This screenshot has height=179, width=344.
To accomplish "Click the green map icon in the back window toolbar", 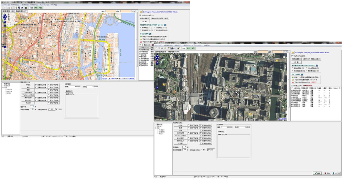I will [26, 8].
